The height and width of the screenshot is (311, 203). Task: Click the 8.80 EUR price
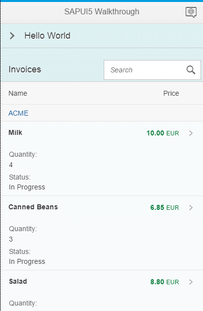(164, 282)
